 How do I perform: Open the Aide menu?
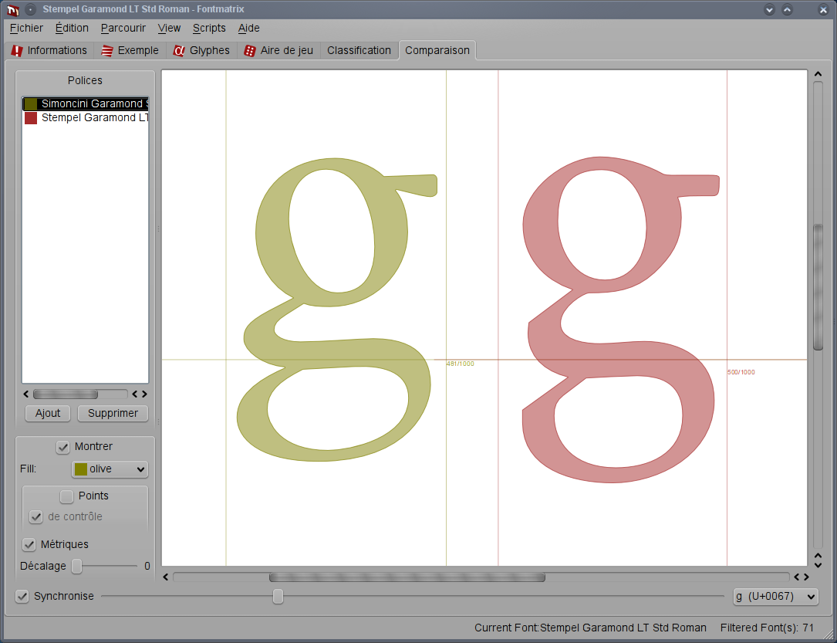click(248, 28)
